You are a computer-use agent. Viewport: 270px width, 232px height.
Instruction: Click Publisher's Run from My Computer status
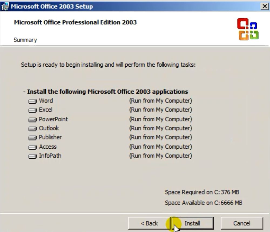click(x=160, y=137)
